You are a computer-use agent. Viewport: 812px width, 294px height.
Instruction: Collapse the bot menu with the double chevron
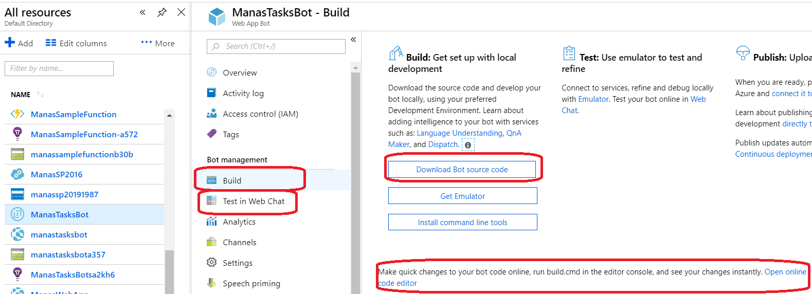pos(353,39)
